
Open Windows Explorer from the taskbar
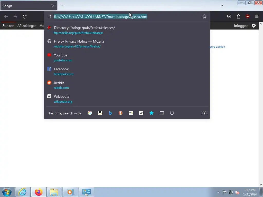tap(54, 192)
